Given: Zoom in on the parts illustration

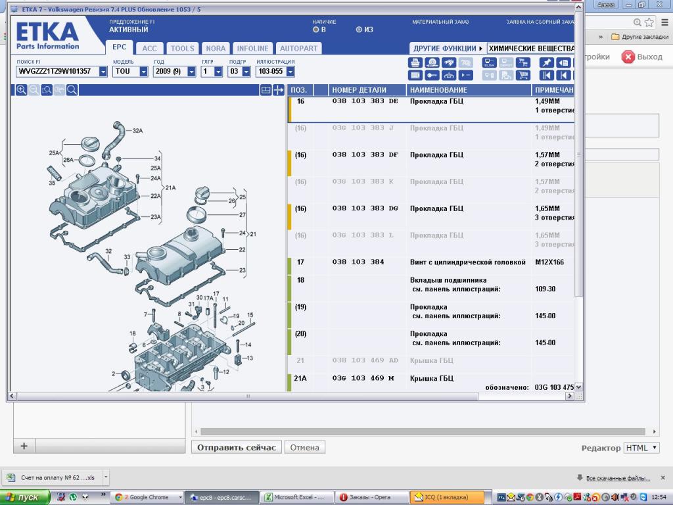Looking at the screenshot, I should [x=21, y=89].
